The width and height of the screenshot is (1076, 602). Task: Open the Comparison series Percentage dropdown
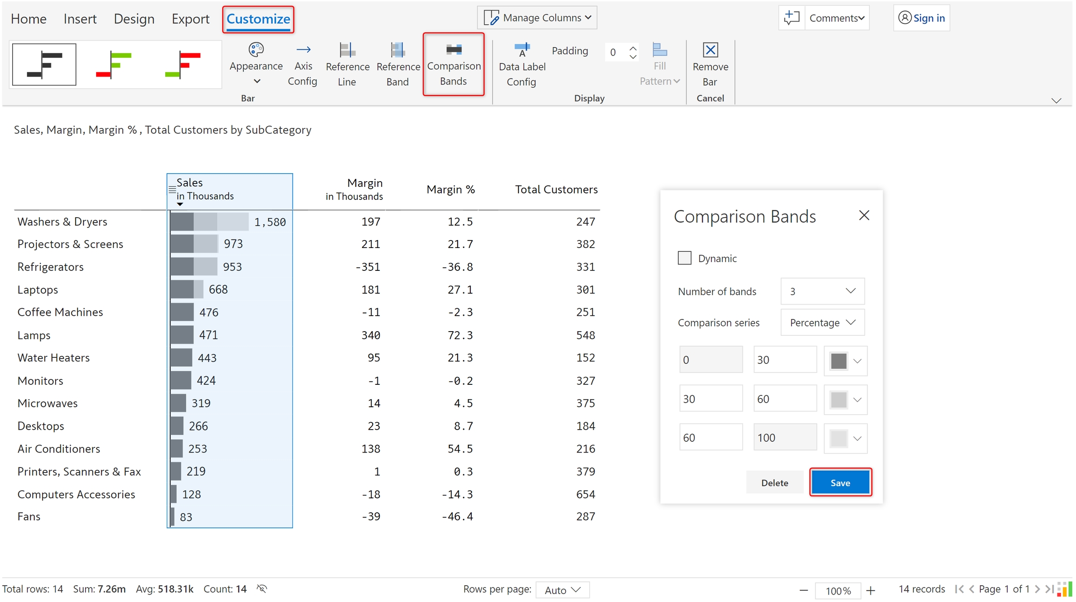point(822,322)
